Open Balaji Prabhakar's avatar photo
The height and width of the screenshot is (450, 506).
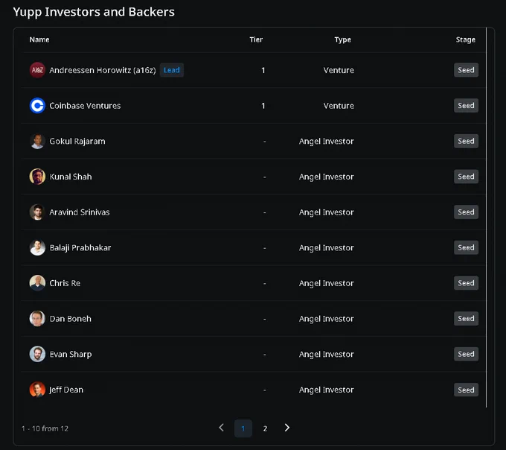[37, 248]
